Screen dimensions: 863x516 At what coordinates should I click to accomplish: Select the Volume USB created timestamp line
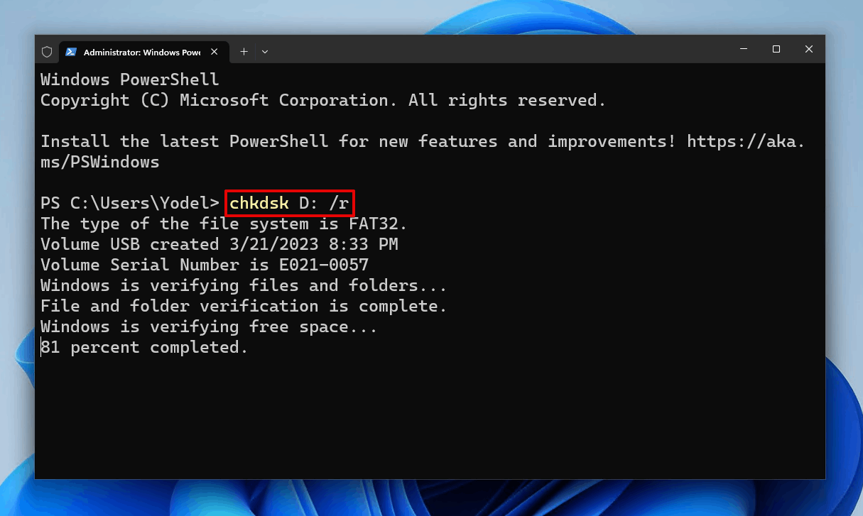point(219,244)
